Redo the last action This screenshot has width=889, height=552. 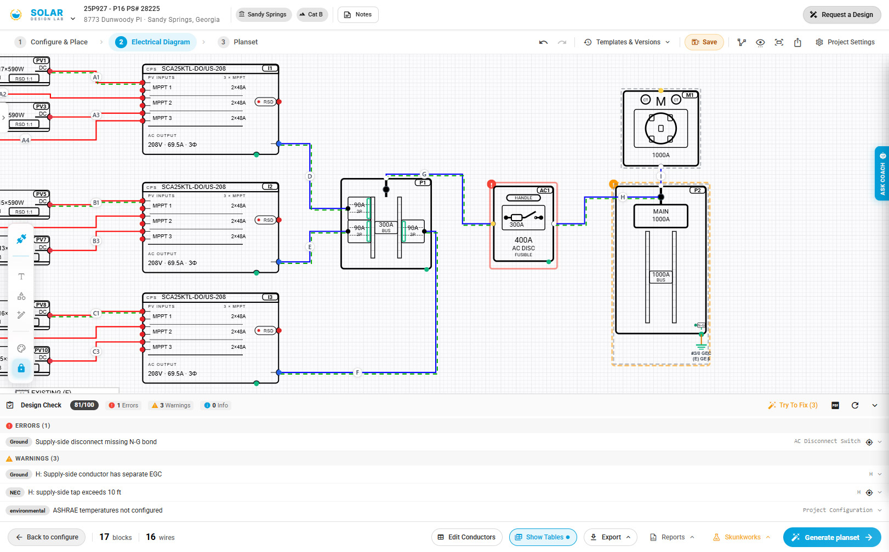[x=562, y=42]
